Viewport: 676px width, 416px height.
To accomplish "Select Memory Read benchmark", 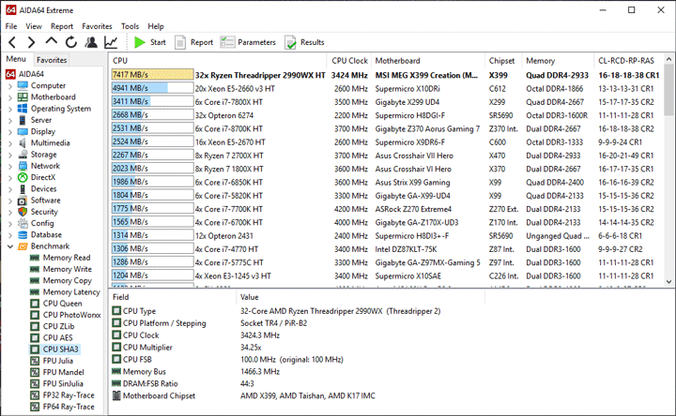I will 67,258.
